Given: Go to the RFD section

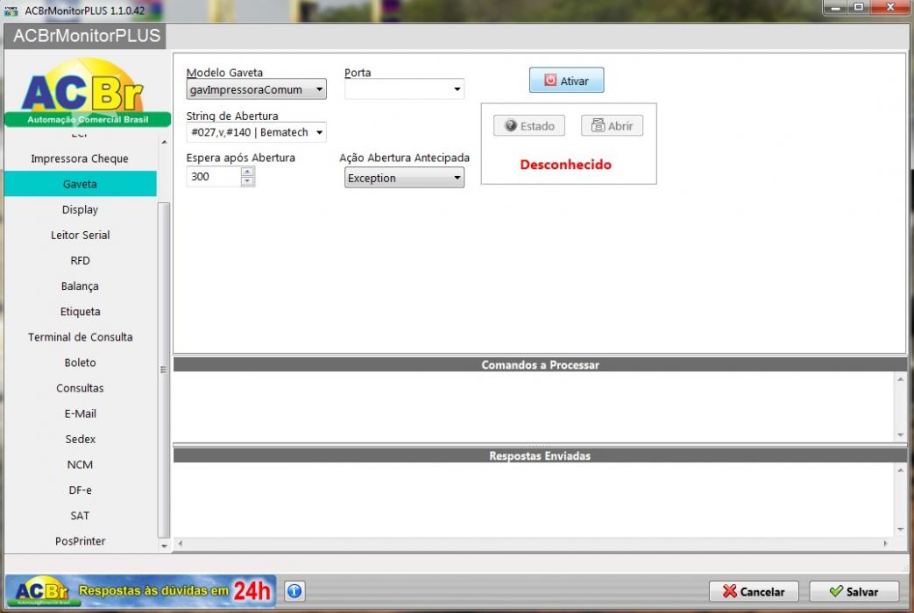Looking at the screenshot, I should (x=80, y=260).
